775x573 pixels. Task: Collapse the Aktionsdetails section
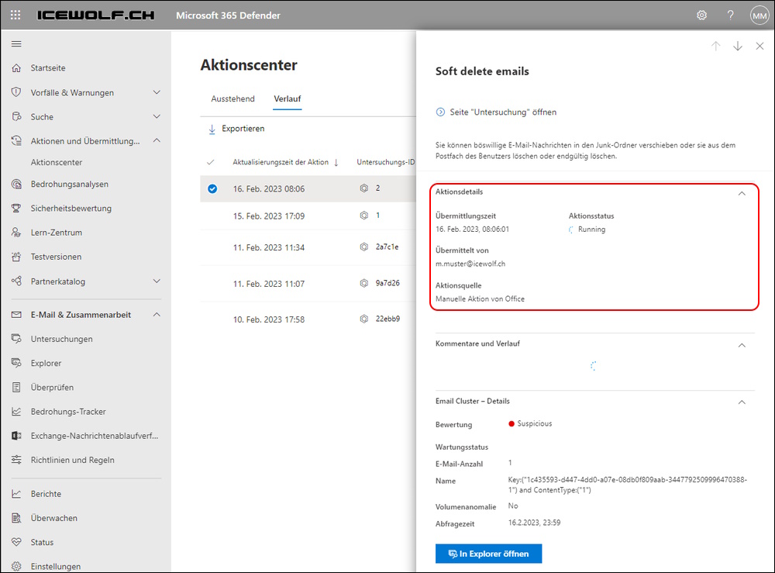click(x=742, y=193)
